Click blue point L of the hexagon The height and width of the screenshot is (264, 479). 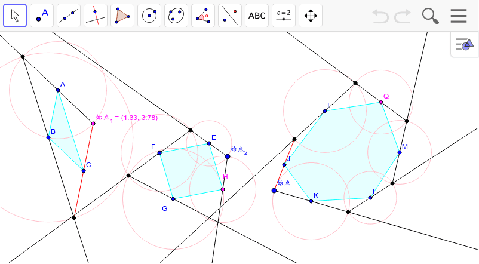pyautogui.click(x=370, y=198)
